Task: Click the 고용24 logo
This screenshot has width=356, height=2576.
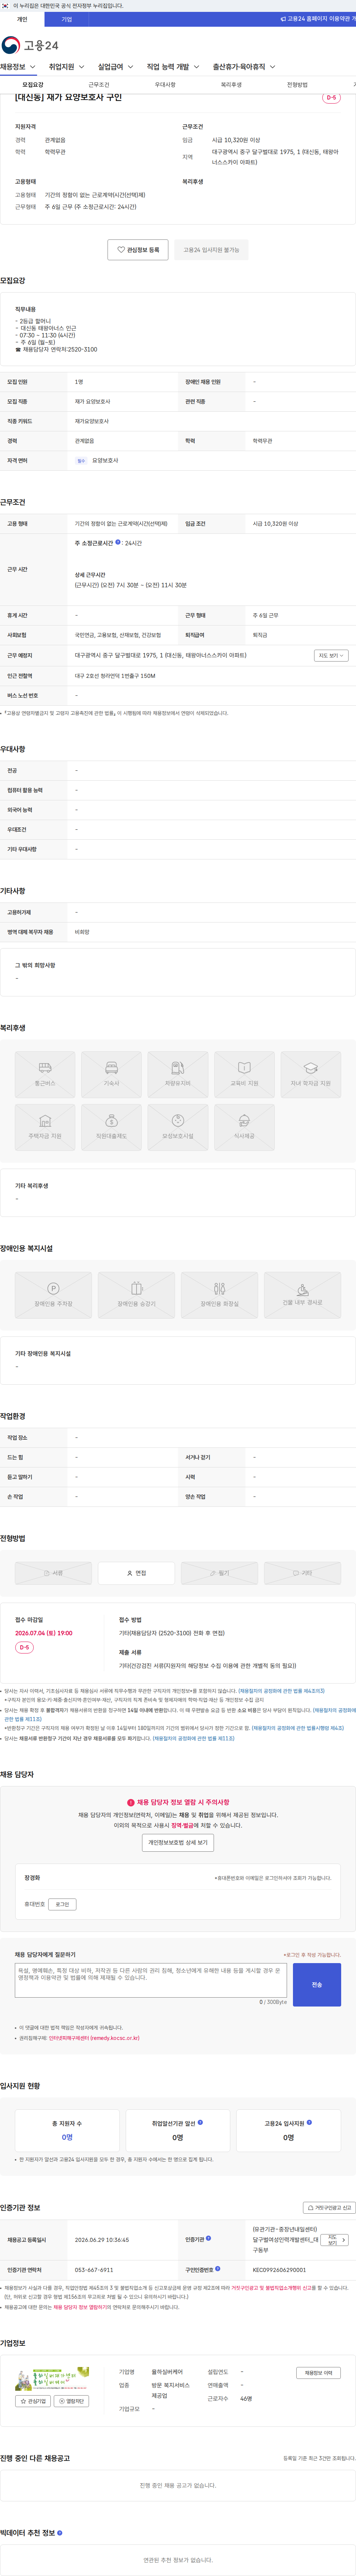Action: [30, 45]
